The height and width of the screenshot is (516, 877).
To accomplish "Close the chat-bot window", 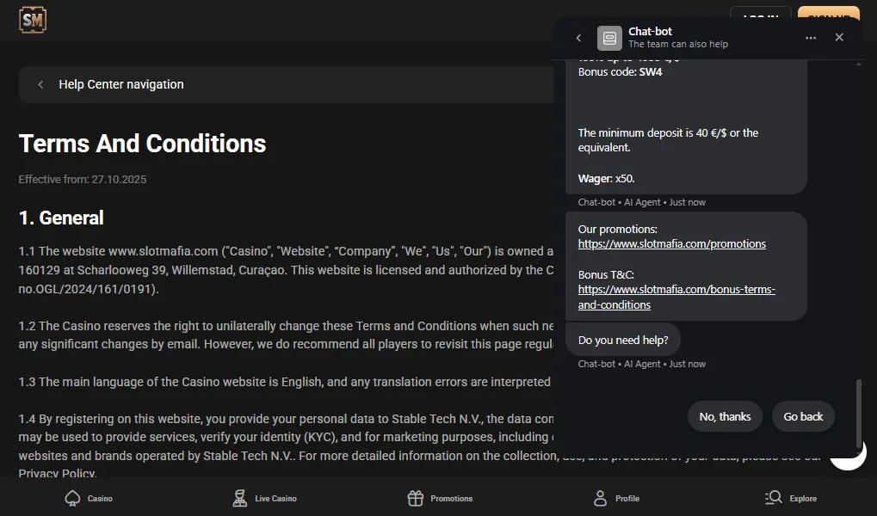I will click(839, 38).
